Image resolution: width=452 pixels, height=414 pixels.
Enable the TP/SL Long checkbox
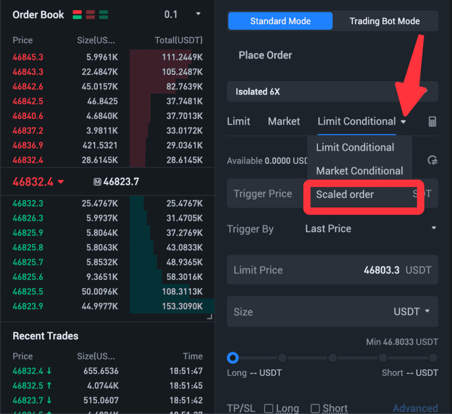click(x=268, y=408)
